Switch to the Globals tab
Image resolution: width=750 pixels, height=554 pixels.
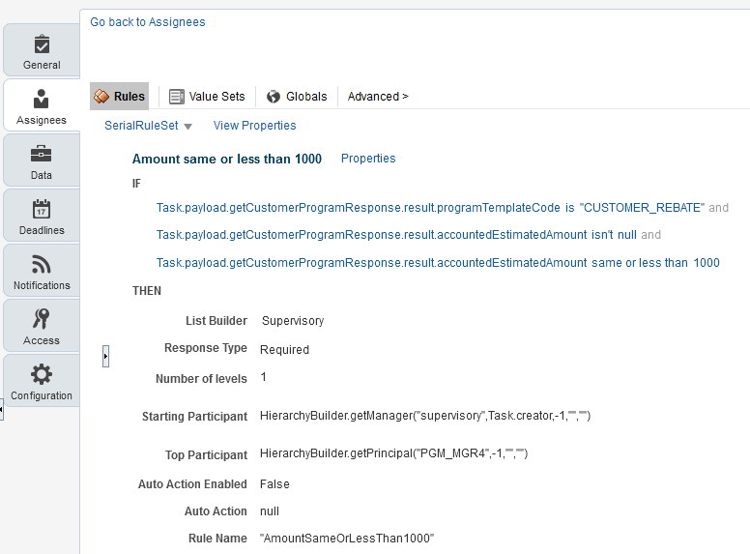pos(297,97)
